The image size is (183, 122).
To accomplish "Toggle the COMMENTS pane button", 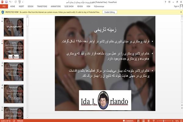I will [128, 121].
